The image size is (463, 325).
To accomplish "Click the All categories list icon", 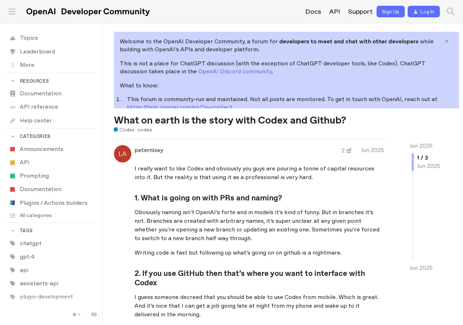I will pyautogui.click(x=13, y=216).
